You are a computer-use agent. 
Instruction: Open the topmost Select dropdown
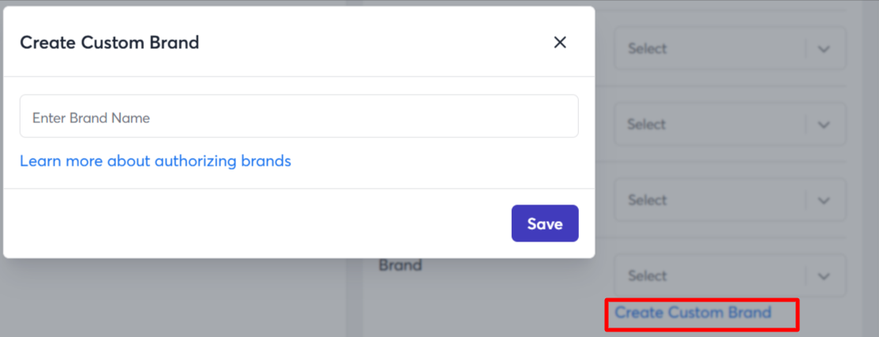point(711,49)
